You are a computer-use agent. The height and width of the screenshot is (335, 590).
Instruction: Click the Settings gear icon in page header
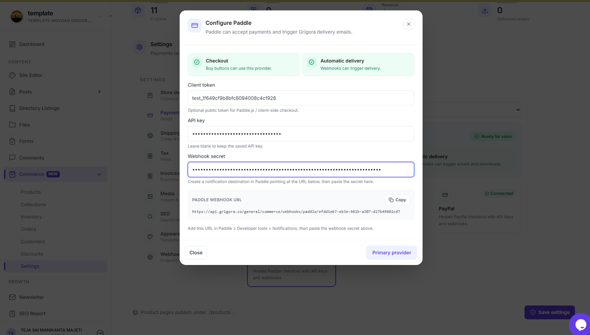pos(139,47)
